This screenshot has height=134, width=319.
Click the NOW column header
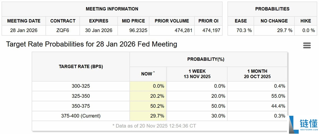tap(148, 74)
